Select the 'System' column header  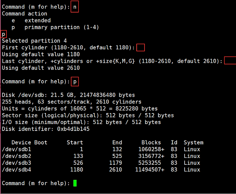(x=194, y=142)
